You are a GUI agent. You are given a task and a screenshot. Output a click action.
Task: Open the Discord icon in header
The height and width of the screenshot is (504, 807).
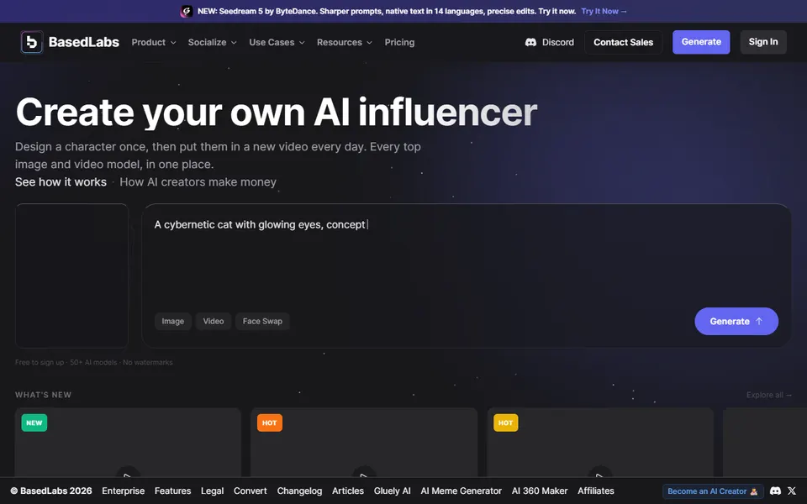[530, 42]
